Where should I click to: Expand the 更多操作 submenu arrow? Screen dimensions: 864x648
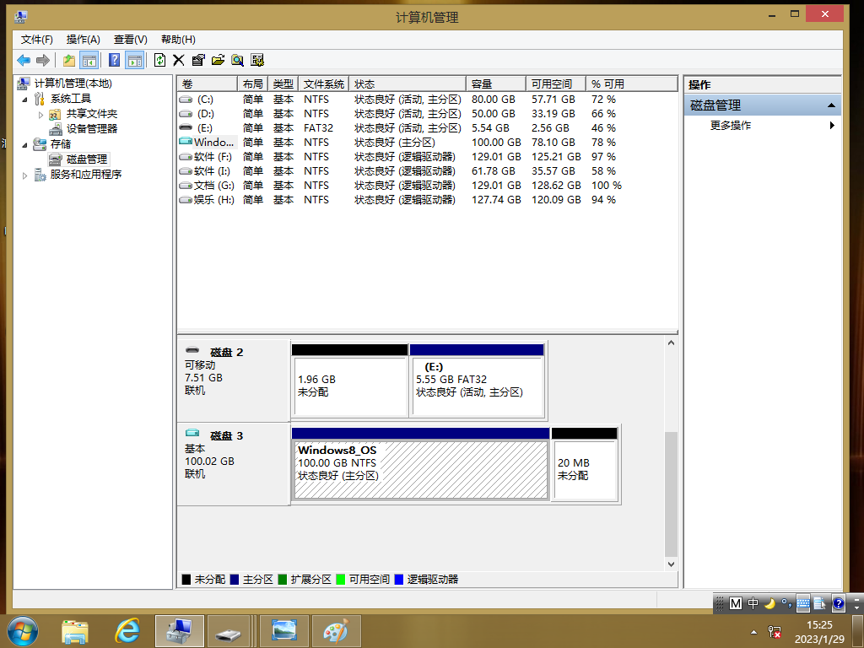click(831, 125)
